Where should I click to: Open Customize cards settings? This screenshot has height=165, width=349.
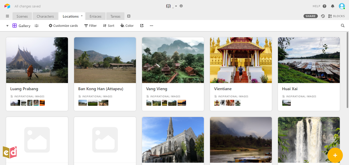63,26
